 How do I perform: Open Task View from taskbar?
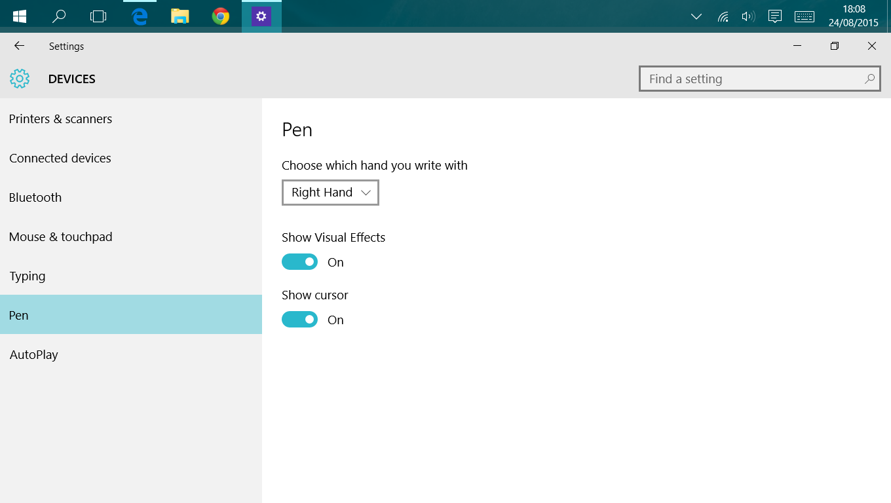[98, 16]
